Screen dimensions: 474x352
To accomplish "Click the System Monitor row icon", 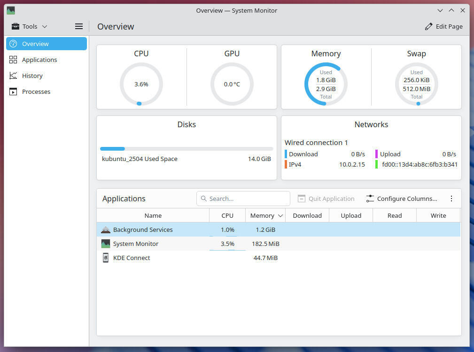I will coord(106,244).
